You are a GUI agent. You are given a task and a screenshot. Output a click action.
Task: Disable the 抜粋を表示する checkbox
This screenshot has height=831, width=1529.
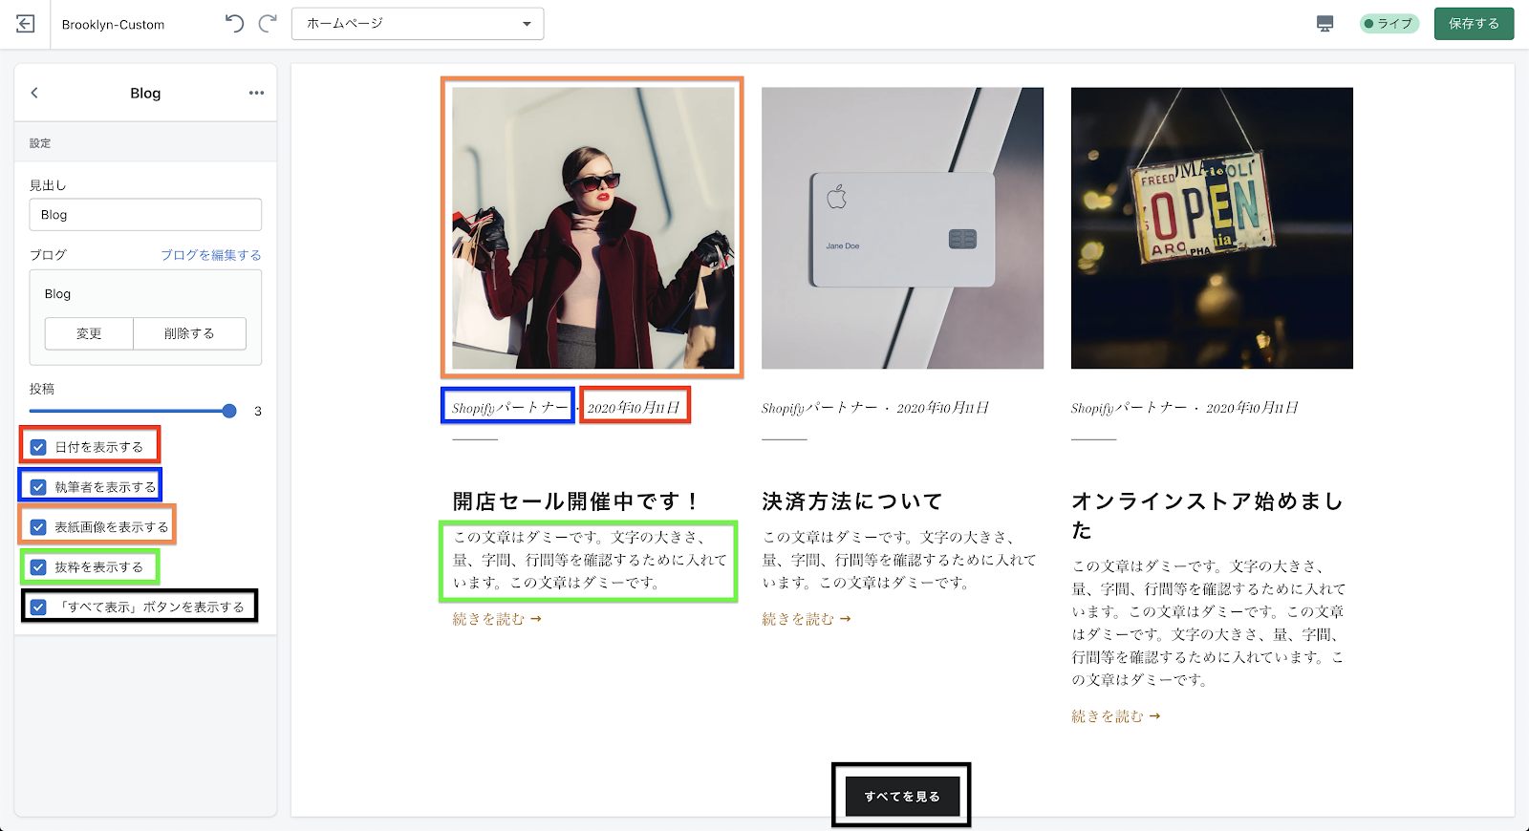pyautogui.click(x=38, y=567)
